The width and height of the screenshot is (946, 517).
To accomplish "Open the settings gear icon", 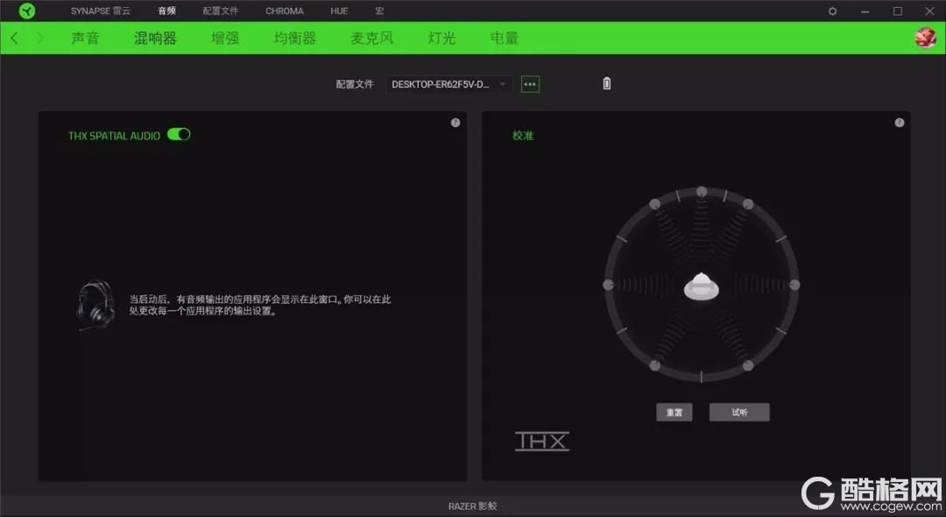I will [x=833, y=11].
